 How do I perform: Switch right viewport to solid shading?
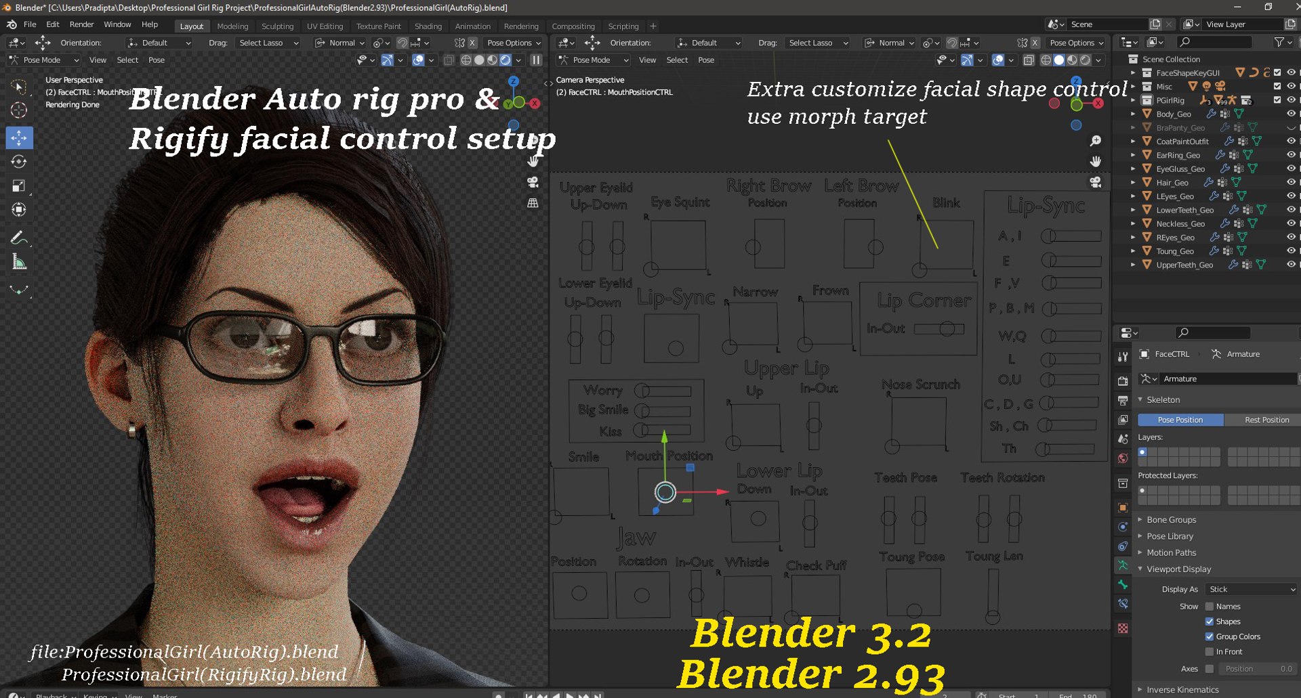coord(1059,60)
